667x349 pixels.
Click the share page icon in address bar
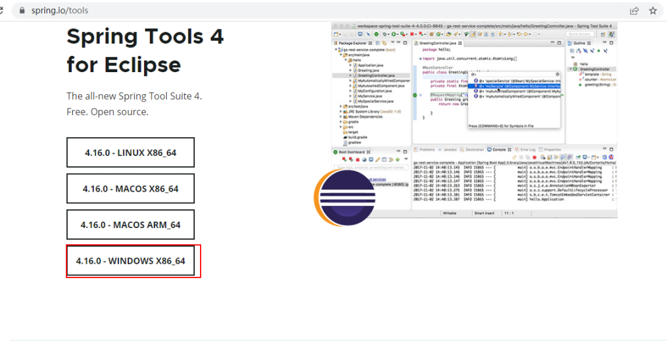634,10
